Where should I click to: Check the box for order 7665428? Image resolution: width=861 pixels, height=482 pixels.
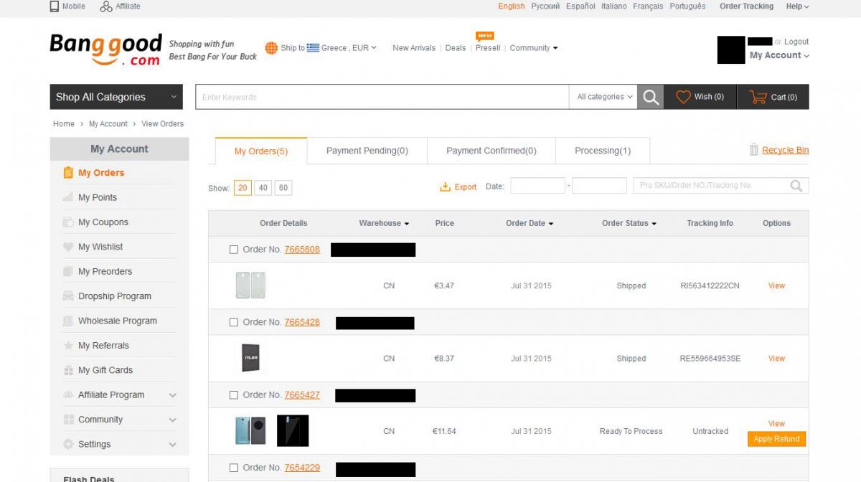pyautogui.click(x=234, y=323)
